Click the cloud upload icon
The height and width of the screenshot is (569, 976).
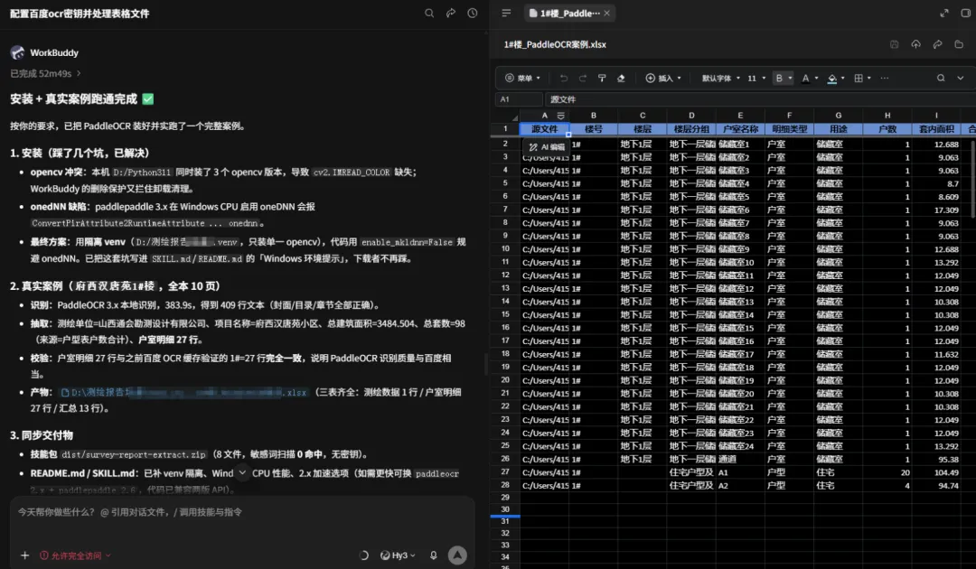(x=915, y=44)
